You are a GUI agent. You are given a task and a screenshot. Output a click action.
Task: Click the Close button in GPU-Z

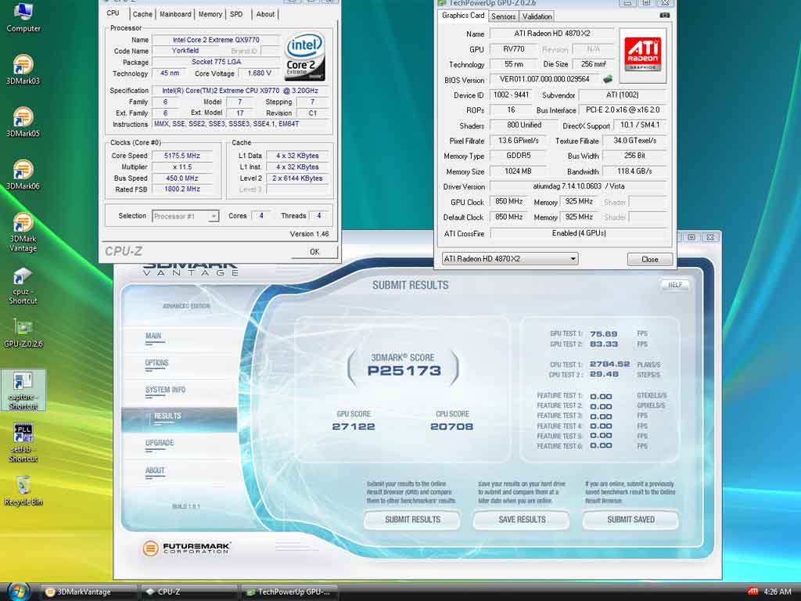pyautogui.click(x=650, y=259)
